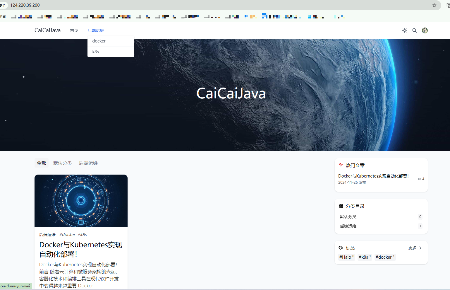Toggle the light/dark theme sun icon

(405, 30)
